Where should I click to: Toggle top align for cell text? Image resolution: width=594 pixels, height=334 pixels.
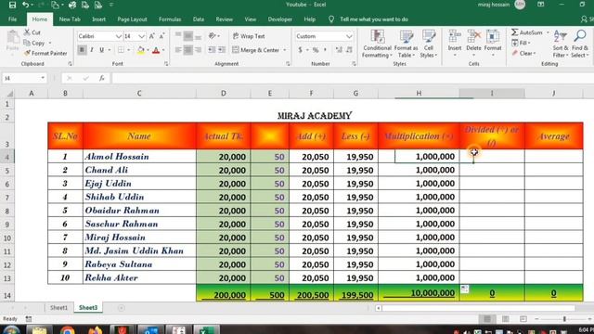tap(178, 36)
